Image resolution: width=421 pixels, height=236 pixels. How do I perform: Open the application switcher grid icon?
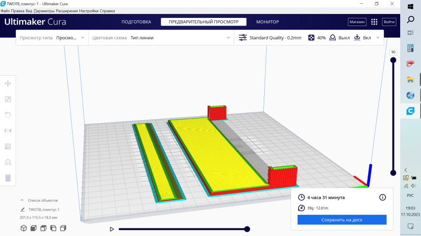click(x=374, y=22)
